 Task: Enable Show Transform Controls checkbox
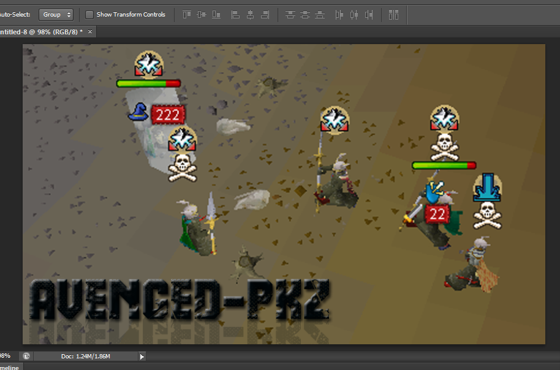tap(89, 15)
